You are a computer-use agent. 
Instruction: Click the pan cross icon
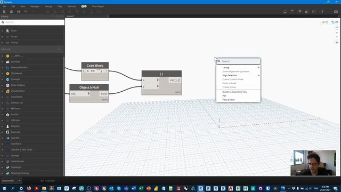[337, 43]
